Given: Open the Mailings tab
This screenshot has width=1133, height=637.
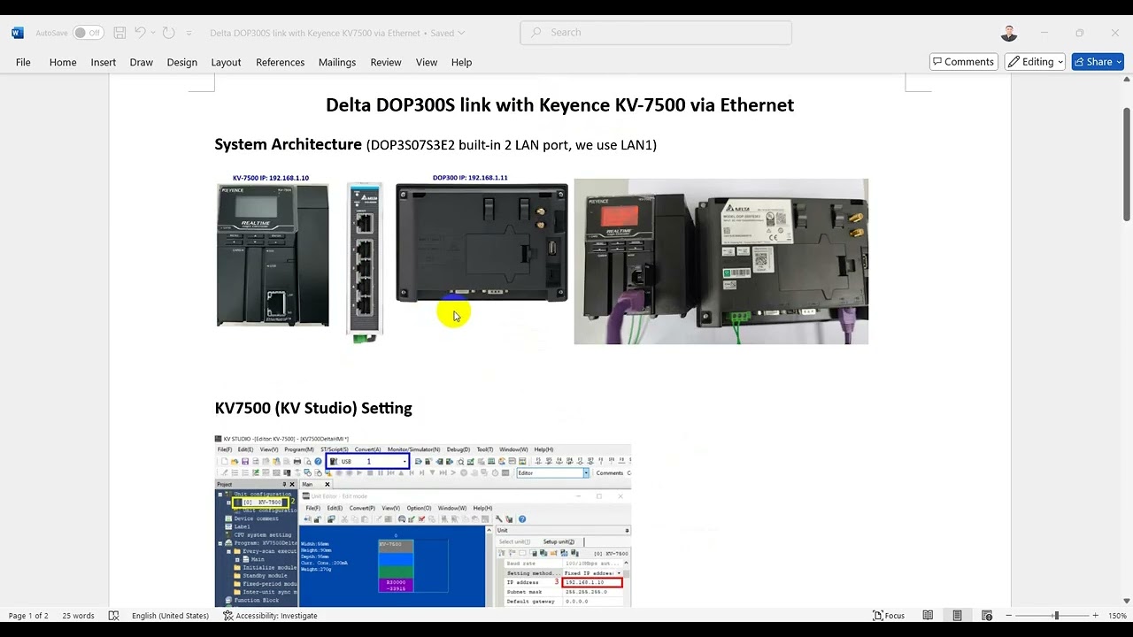Looking at the screenshot, I should point(337,62).
